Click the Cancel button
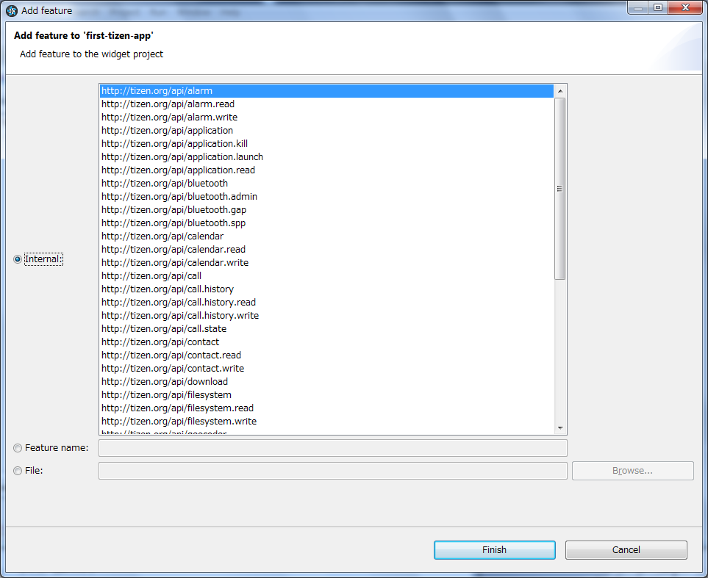The image size is (708, 578). point(626,550)
